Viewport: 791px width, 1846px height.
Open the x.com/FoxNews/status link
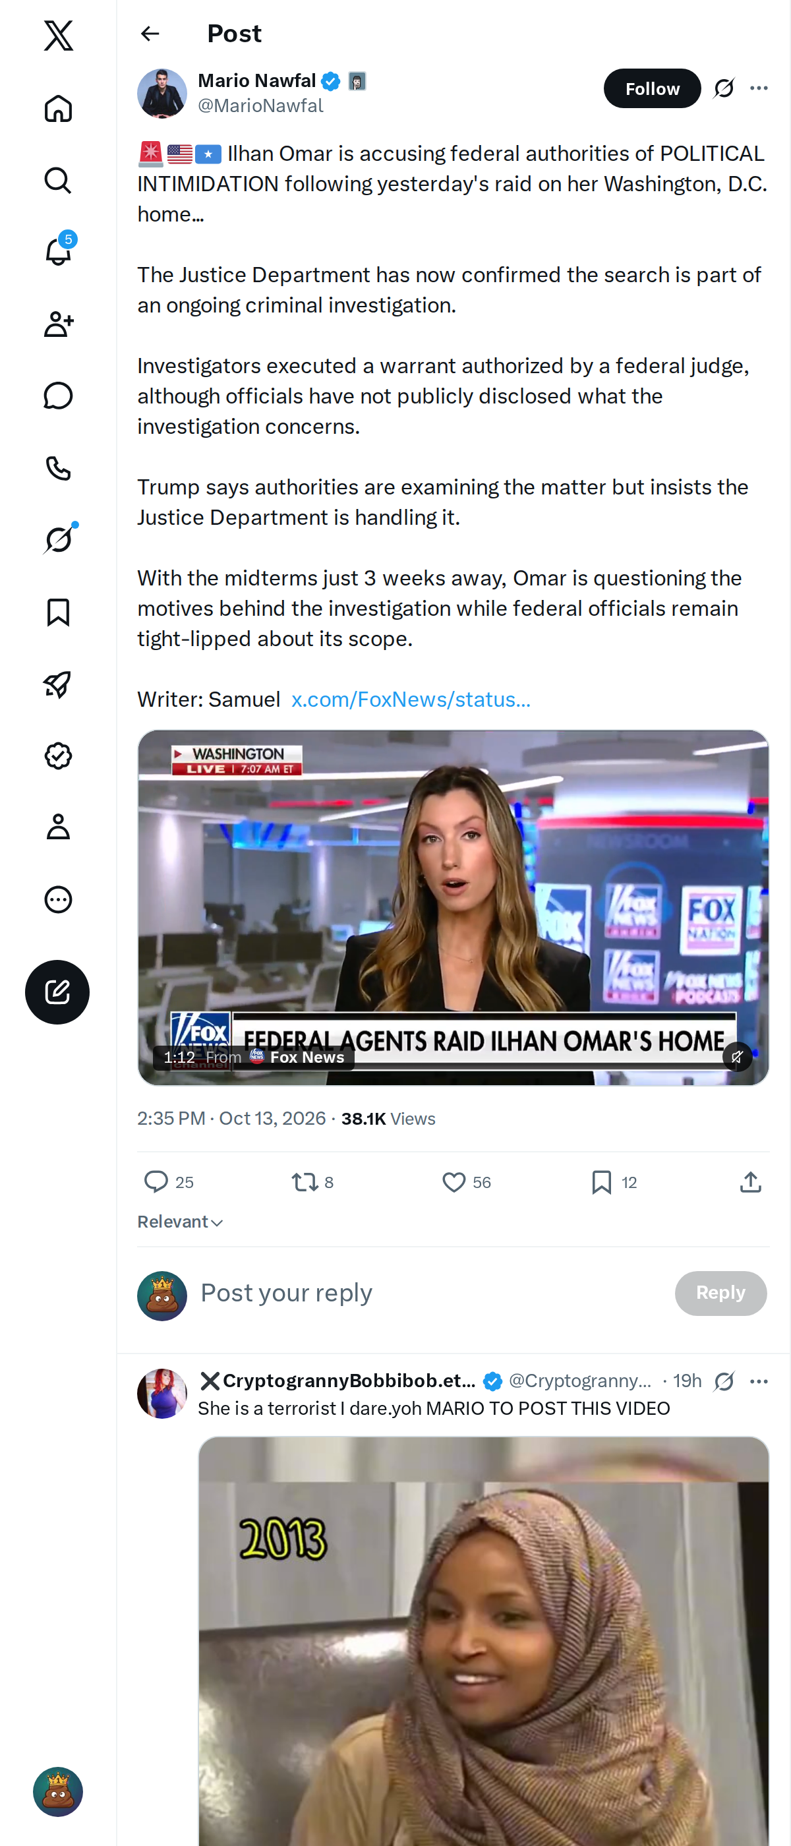pos(411,700)
